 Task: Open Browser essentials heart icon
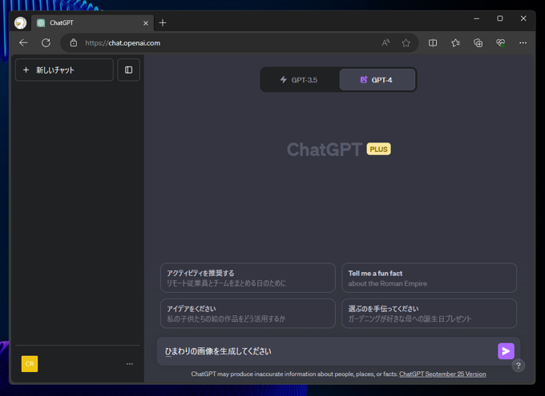point(500,42)
